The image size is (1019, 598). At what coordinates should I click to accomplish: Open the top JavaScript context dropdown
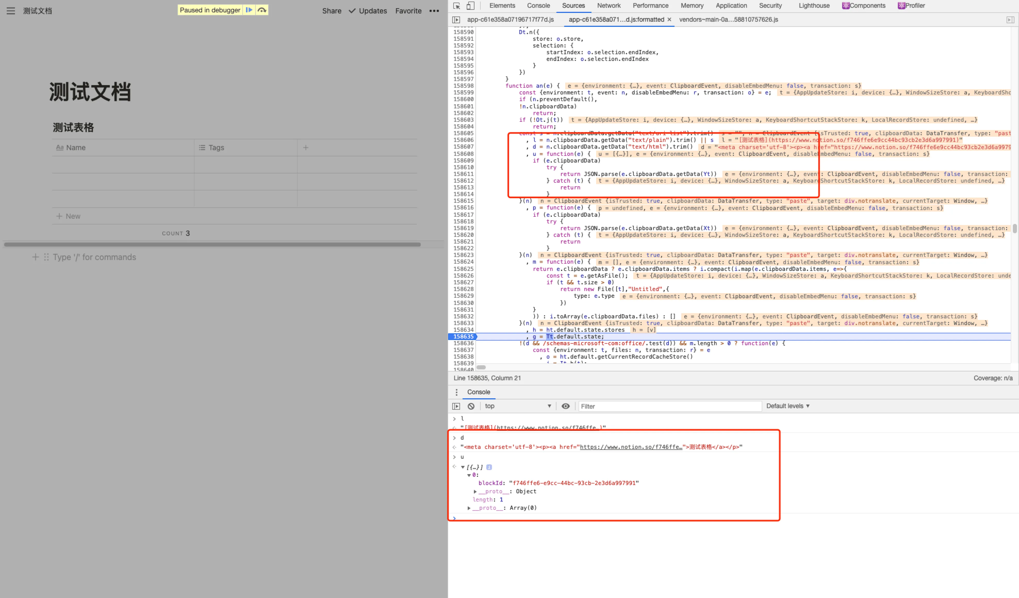tap(517, 406)
